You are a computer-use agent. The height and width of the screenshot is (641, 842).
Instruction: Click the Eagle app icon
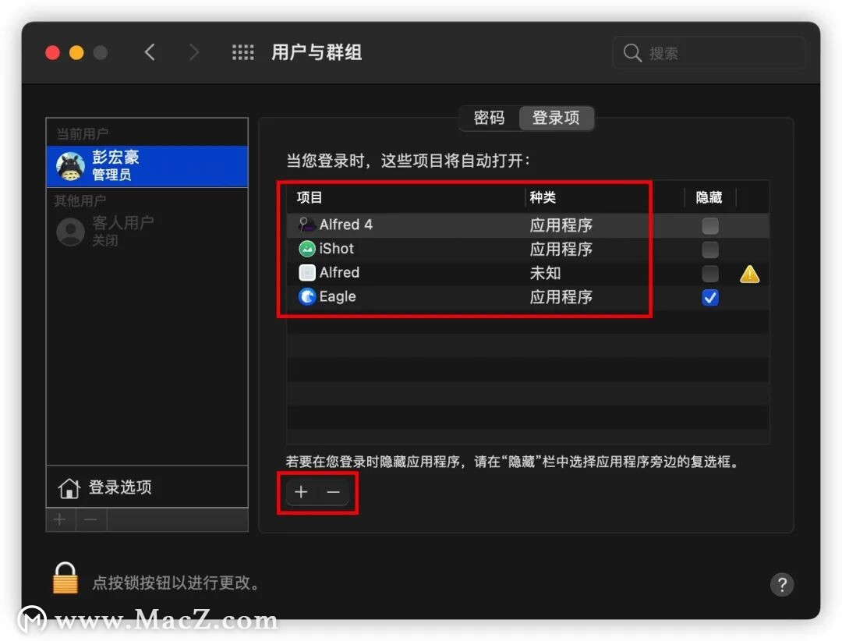tap(307, 297)
